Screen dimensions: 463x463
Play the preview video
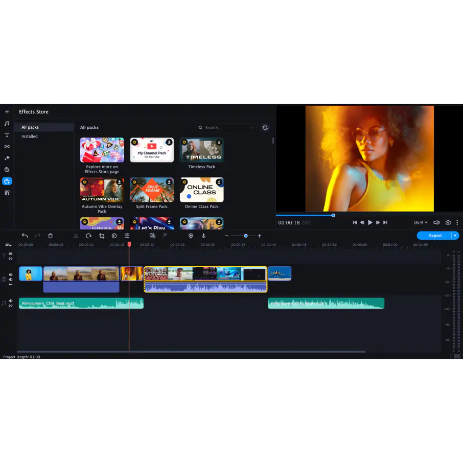[x=370, y=222]
